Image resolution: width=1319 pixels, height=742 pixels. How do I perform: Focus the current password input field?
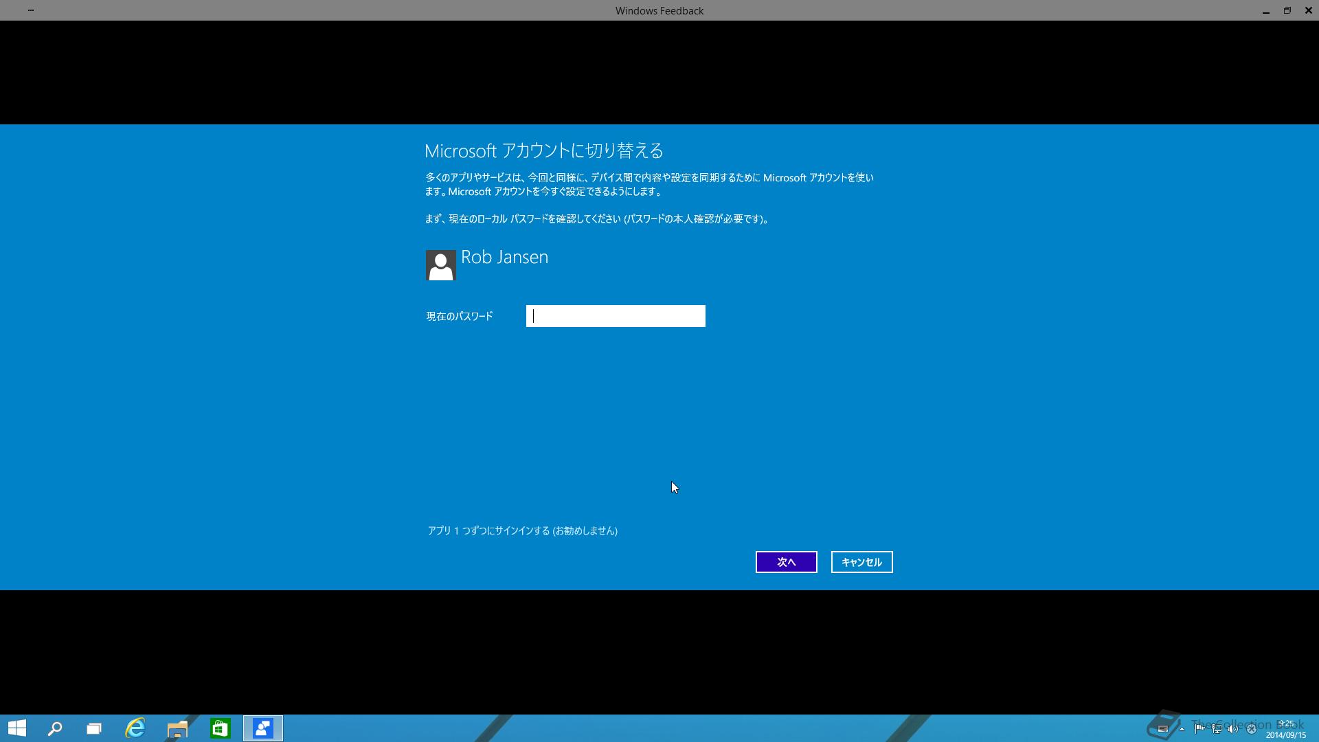[616, 316]
